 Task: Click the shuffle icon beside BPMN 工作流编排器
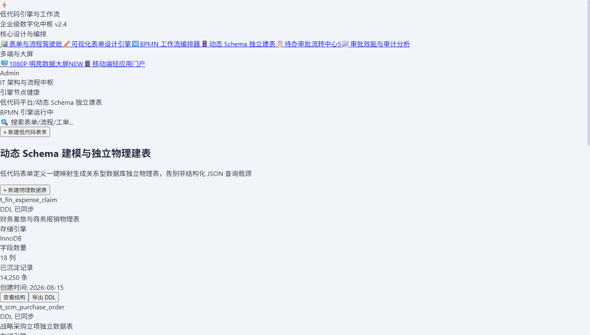coord(135,44)
